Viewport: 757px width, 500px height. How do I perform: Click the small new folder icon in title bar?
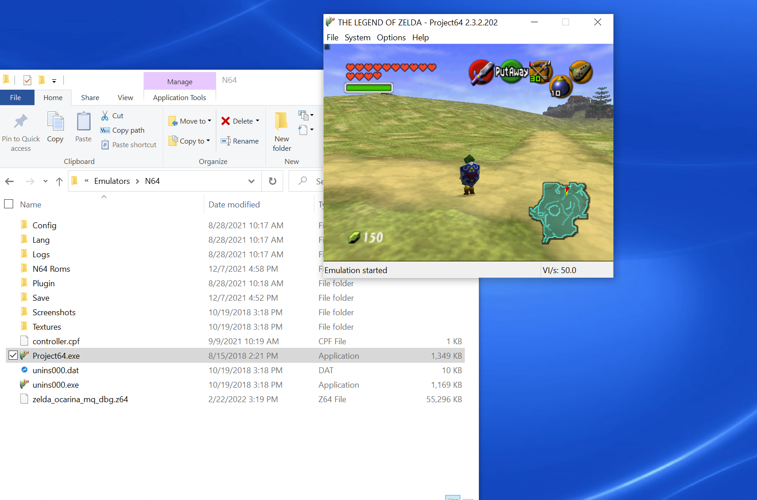(x=42, y=81)
